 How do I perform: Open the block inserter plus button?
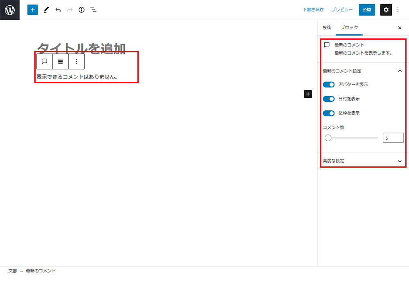(x=33, y=10)
